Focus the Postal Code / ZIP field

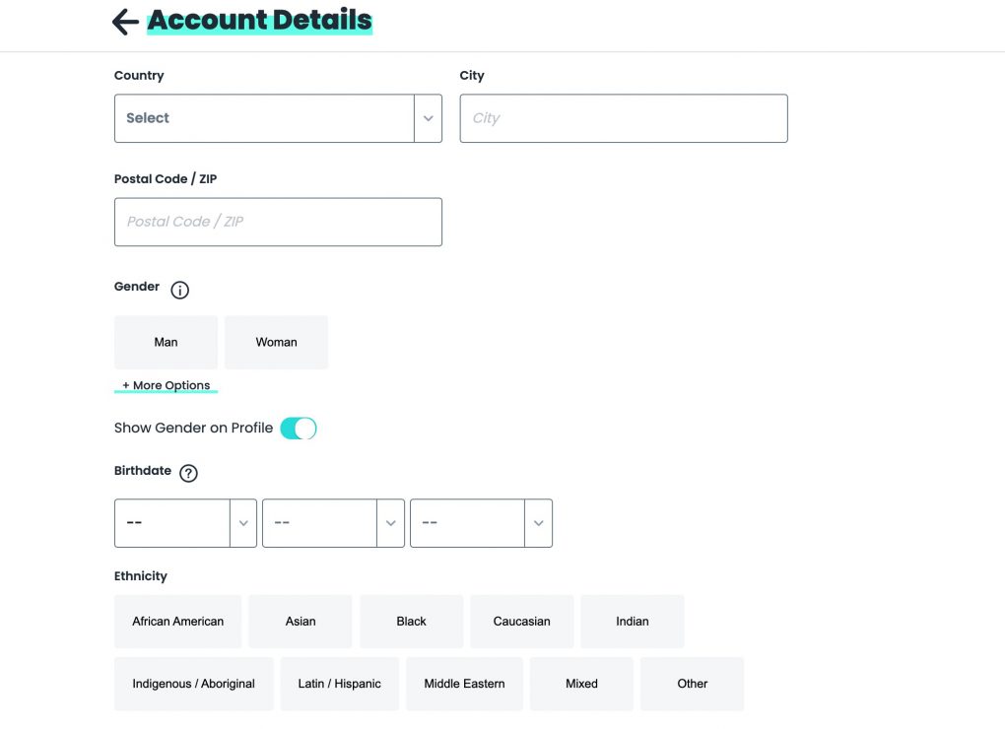(x=278, y=222)
